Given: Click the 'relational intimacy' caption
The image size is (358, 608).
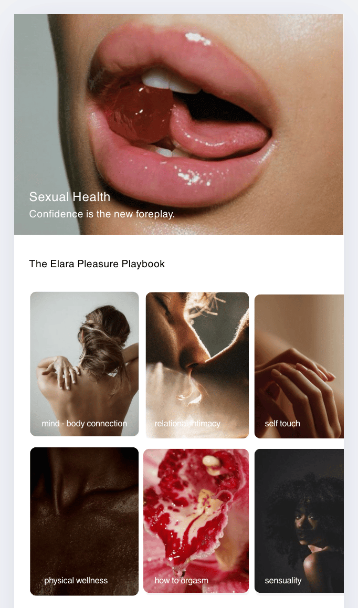Looking at the screenshot, I should tap(187, 423).
